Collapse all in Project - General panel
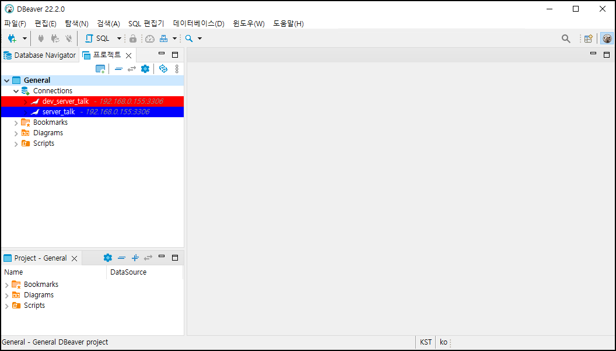 (x=121, y=258)
